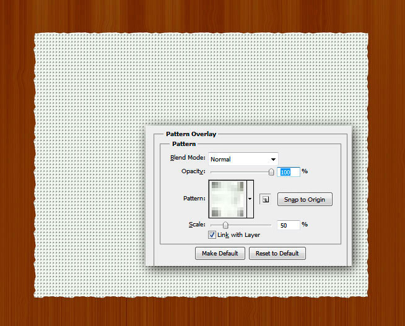Image resolution: width=405 pixels, height=326 pixels.
Task: Click the Scale value field showing 50
Action: click(x=289, y=225)
